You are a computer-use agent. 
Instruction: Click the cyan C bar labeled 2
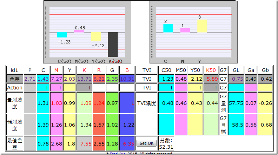point(168,28)
